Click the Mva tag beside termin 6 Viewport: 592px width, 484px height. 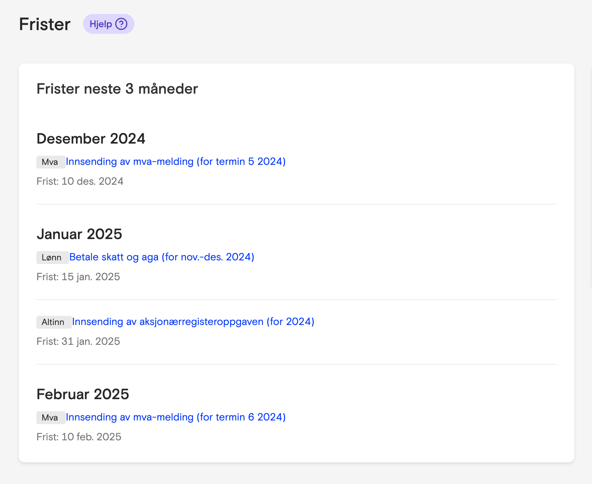[x=51, y=418]
